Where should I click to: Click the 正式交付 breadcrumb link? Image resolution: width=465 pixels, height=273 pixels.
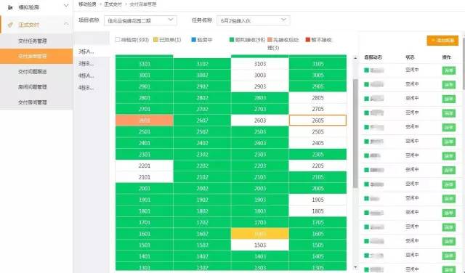pyautogui.click(x=113, y=4)
